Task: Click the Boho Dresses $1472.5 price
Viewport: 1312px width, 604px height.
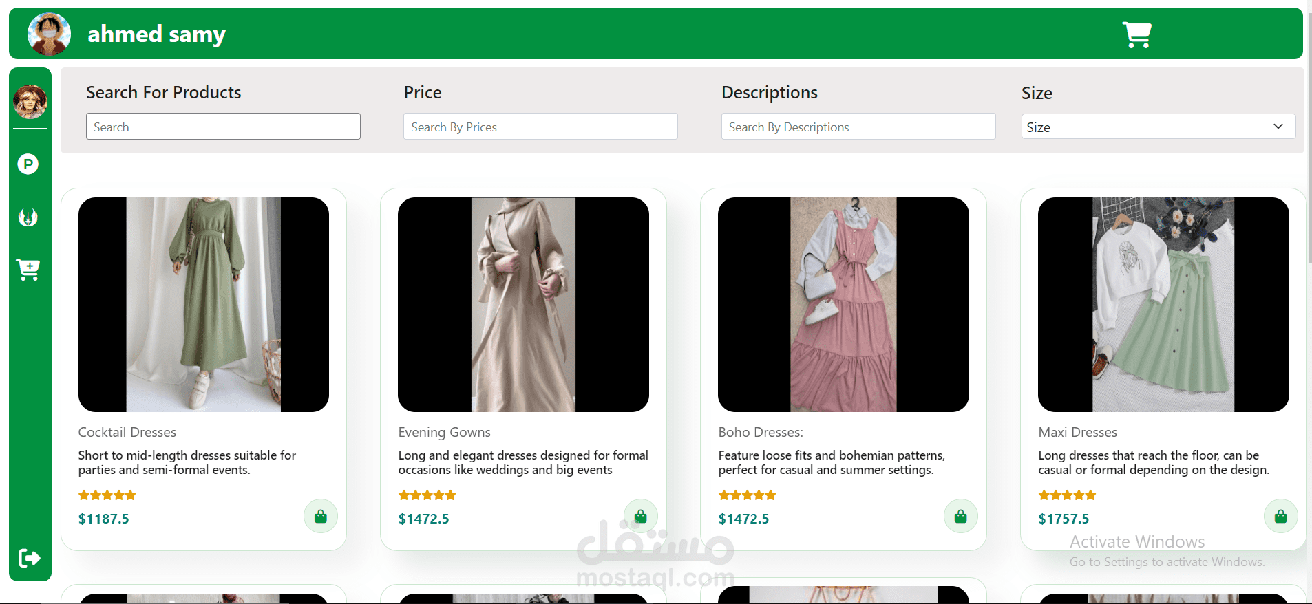Action: [x=744, y=519]
